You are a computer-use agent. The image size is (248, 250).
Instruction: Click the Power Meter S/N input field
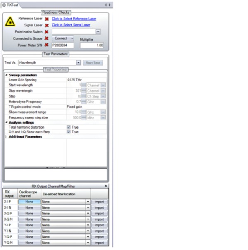point(64,45)
